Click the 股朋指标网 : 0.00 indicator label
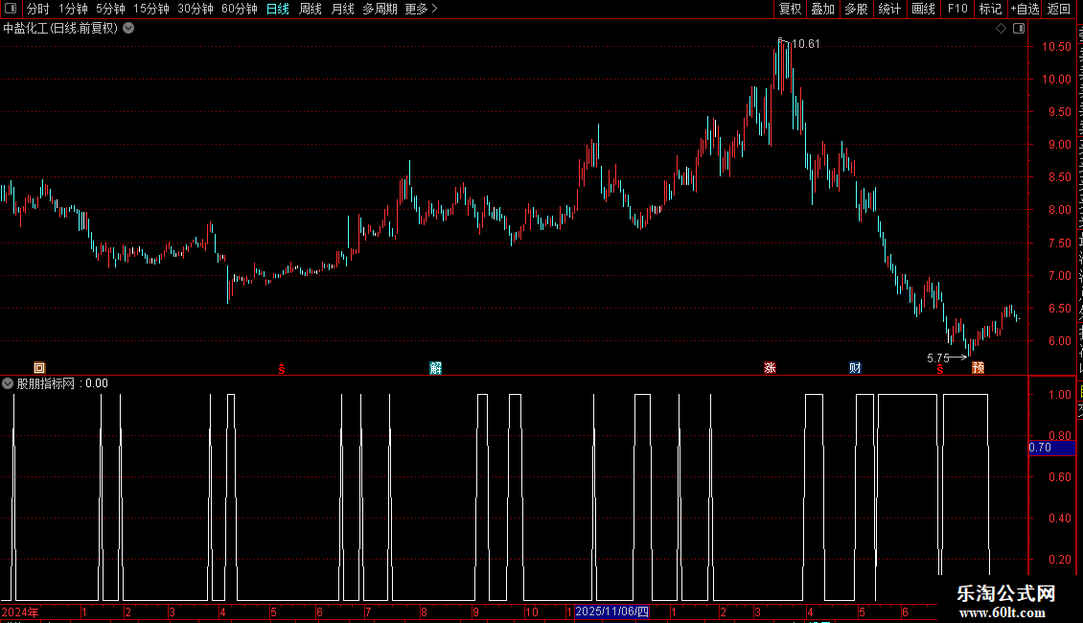The image size is (1083, 623). pos(62,383)
